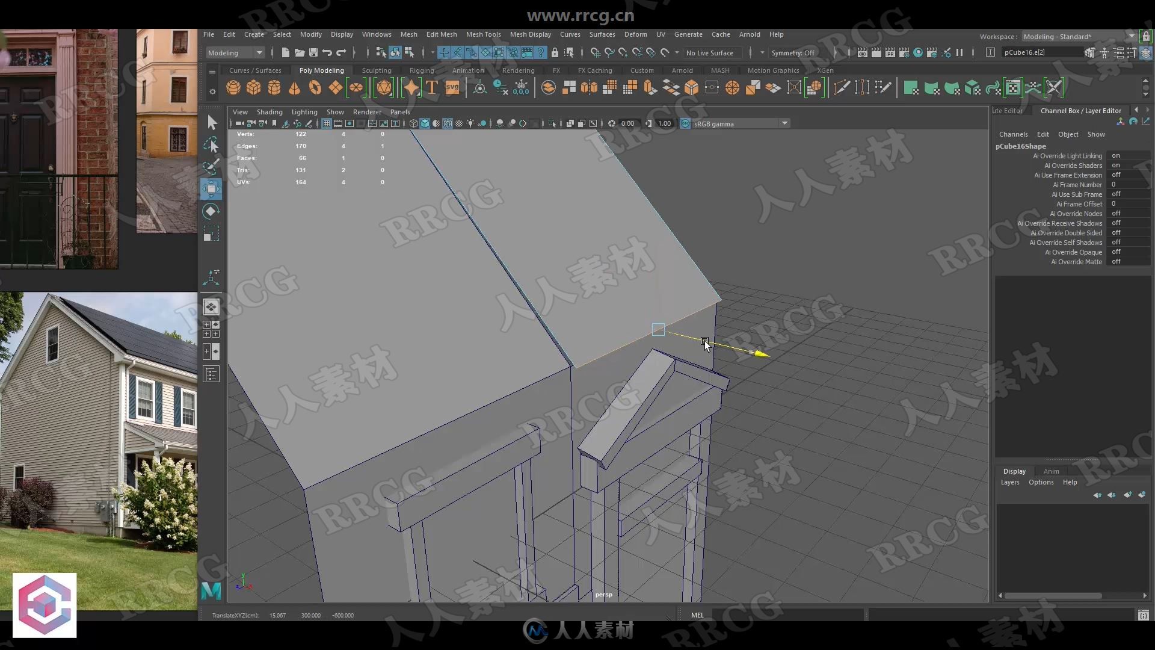Toggle Symmetry Off button in status bar
Viewport: 1155px width, 650px height.
[x=798, y=52]
